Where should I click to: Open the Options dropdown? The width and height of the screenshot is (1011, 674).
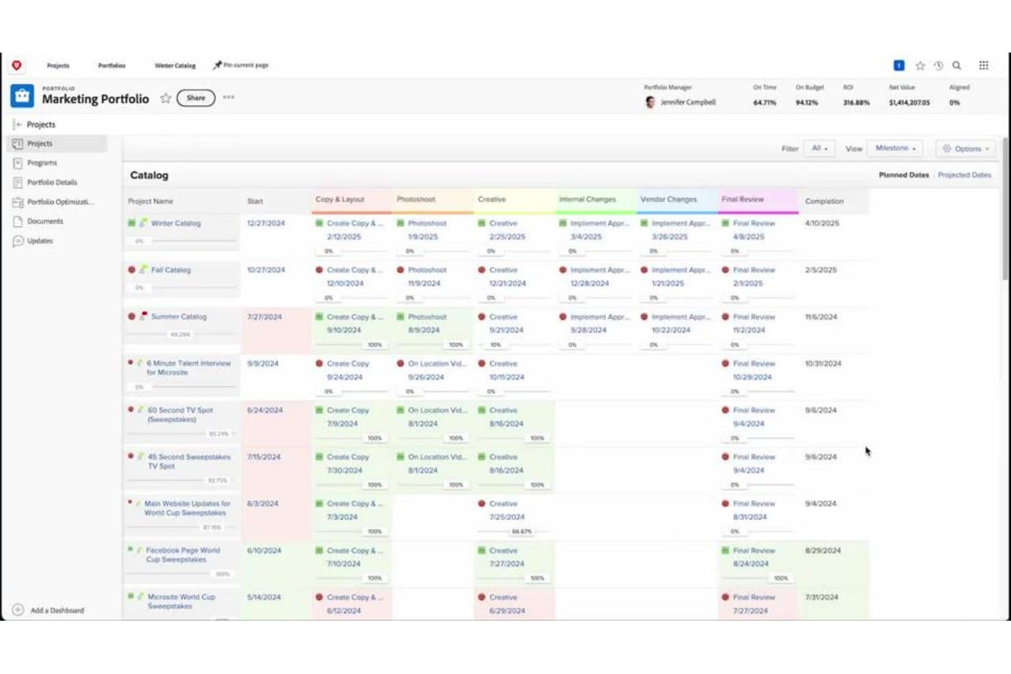[966, 148]
